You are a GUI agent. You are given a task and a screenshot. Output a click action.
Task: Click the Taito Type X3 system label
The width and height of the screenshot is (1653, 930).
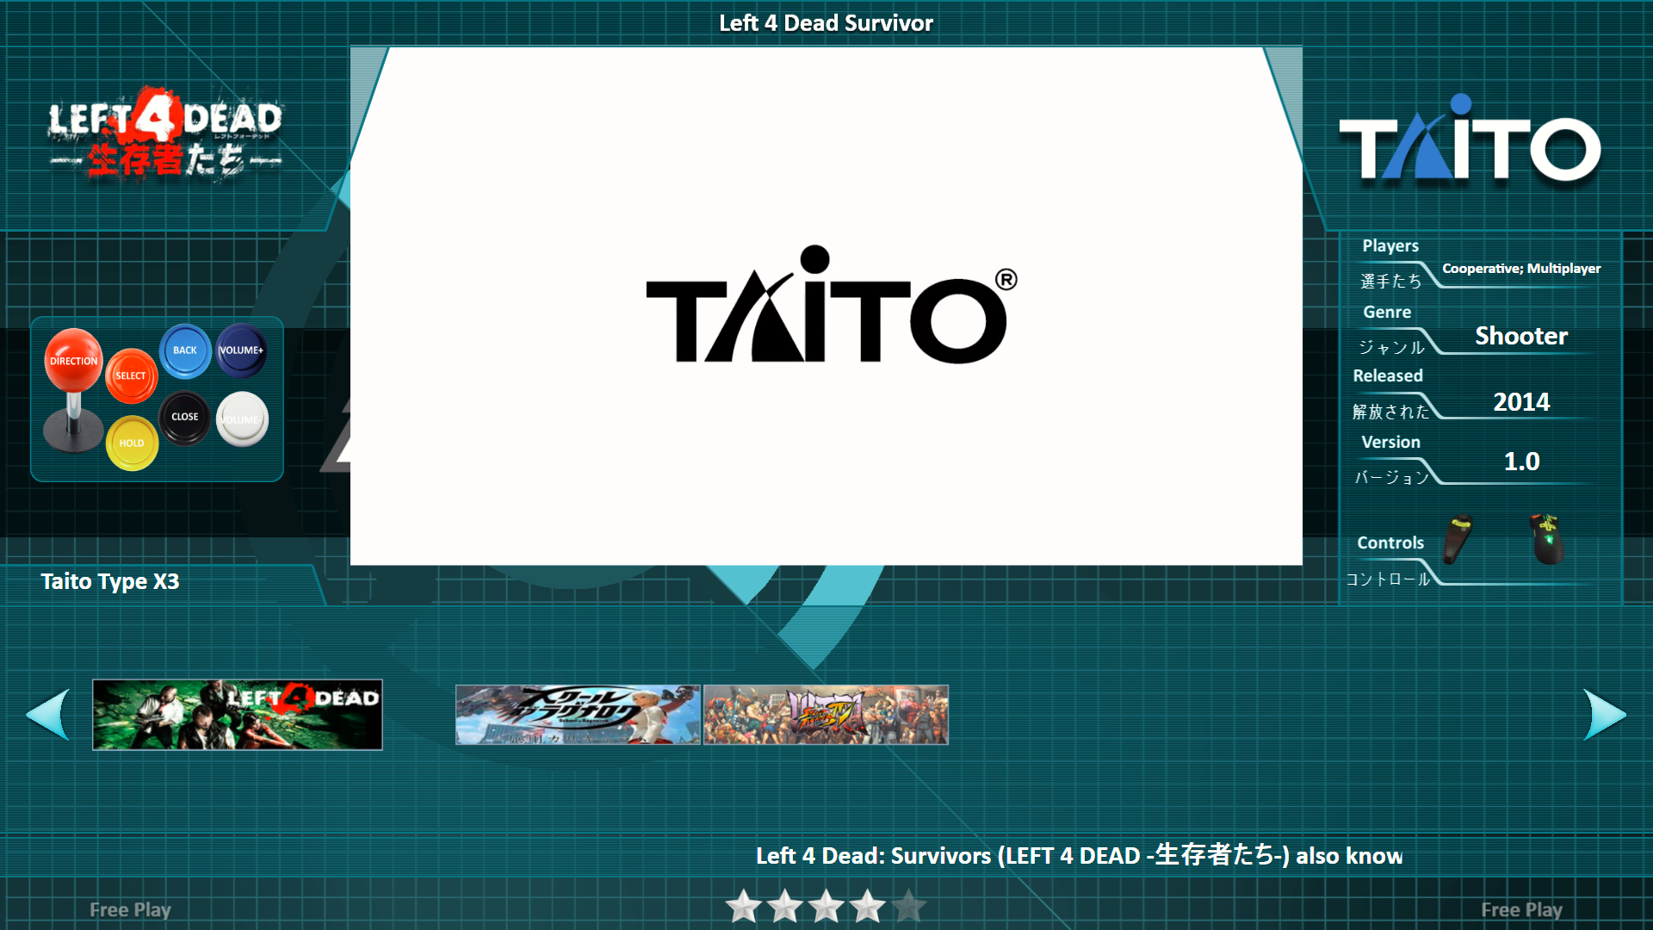point(110,582)
